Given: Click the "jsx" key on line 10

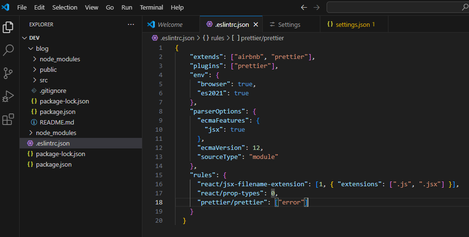Looking at the screenshot, I should tap(213, 130).
